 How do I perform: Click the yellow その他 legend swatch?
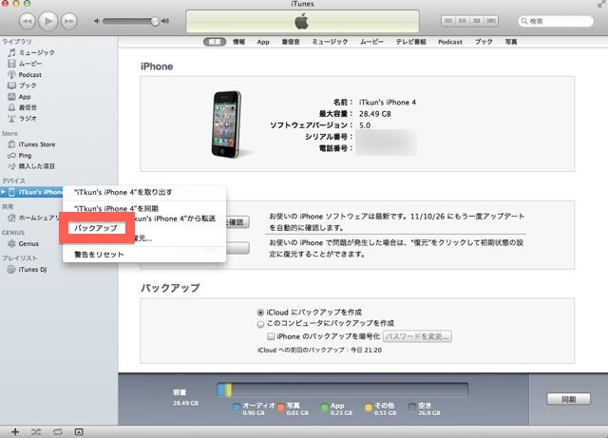(x=369, y=407)
